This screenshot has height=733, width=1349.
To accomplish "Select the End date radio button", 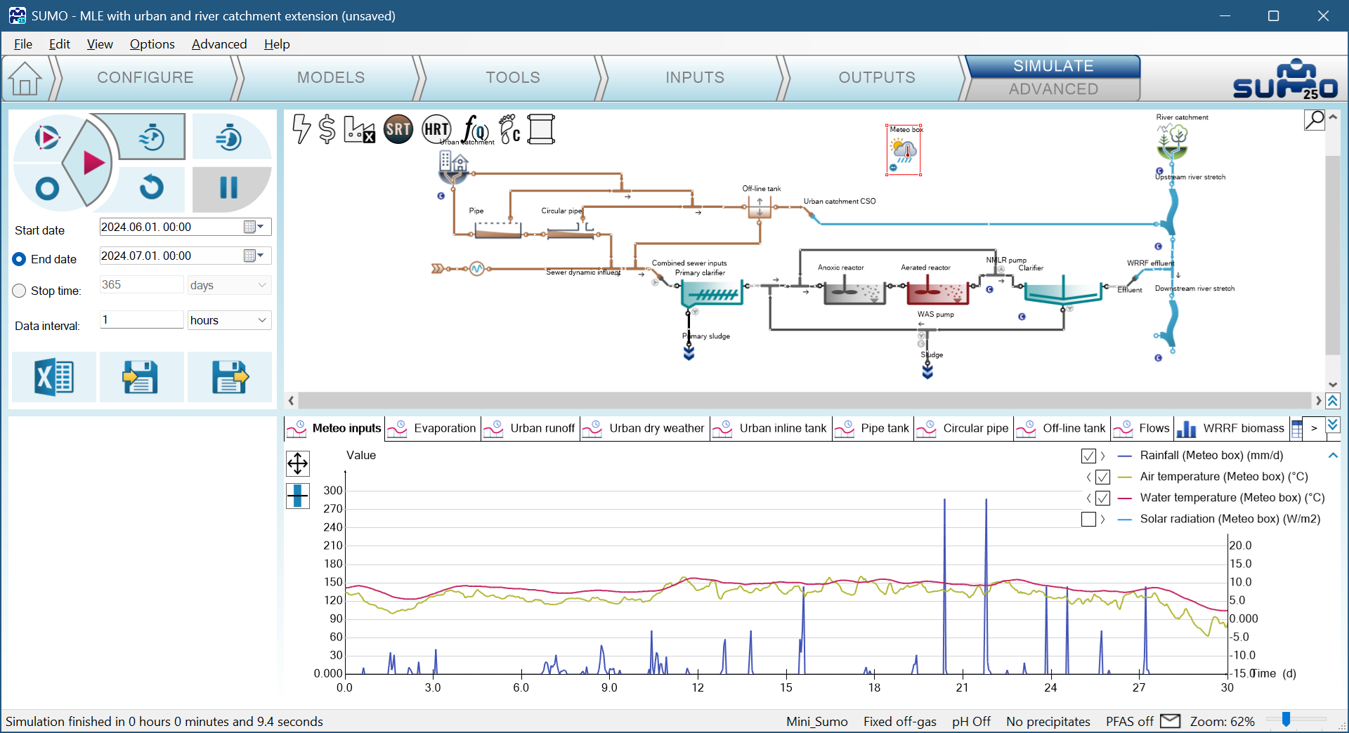I will coord(20,259).
